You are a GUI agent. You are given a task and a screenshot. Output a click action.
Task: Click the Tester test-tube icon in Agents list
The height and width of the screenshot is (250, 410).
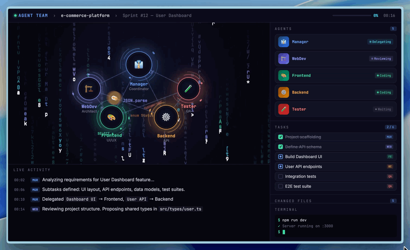[284, 109]
